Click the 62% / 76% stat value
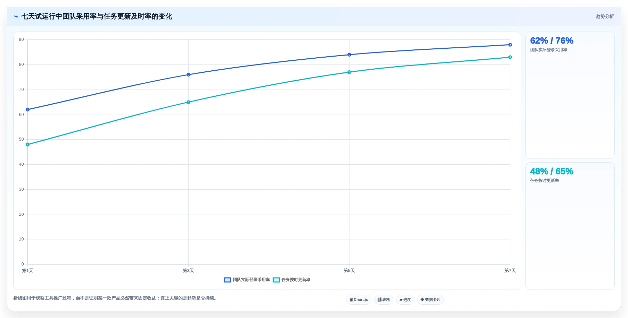 click(x=552, y=41)
